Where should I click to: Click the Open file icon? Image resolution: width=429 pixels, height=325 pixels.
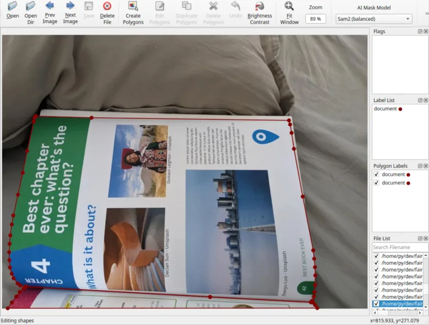[12, 7]
